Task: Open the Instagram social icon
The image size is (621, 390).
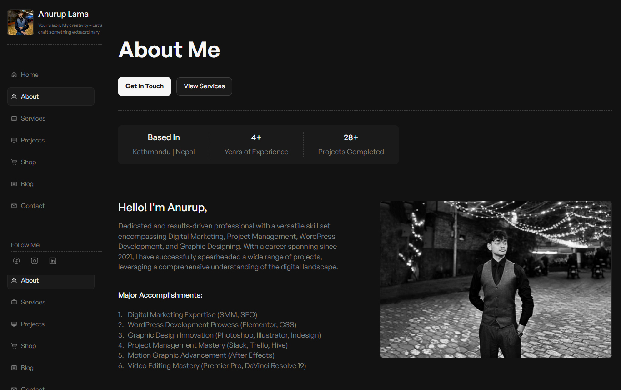Action: pos(35,261)
